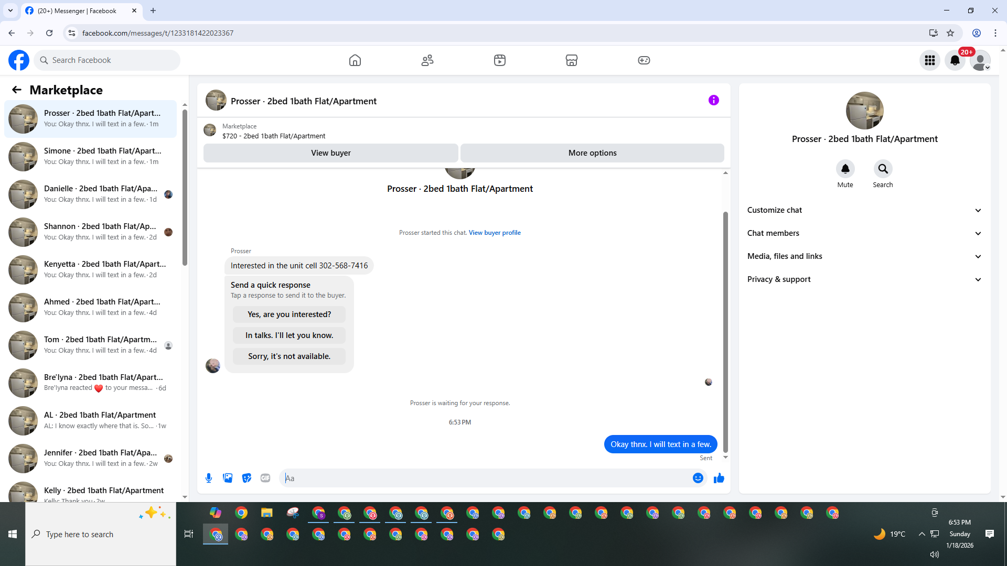Viewport: 1007px width, 566px height.
Task: Open View buyer profile link
Action: click(494, 233)
